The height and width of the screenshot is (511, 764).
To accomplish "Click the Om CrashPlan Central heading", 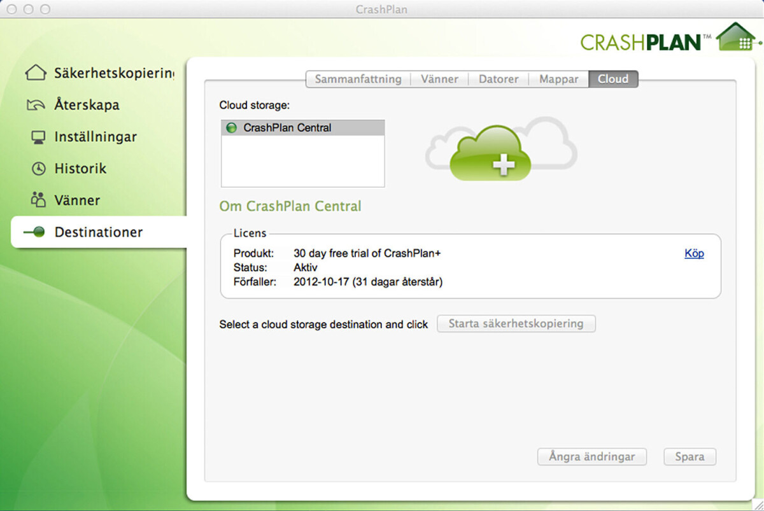I will 290,206.
